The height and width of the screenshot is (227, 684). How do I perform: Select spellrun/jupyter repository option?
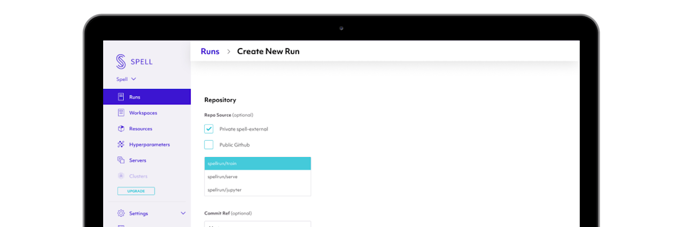[x=258, y=189]
